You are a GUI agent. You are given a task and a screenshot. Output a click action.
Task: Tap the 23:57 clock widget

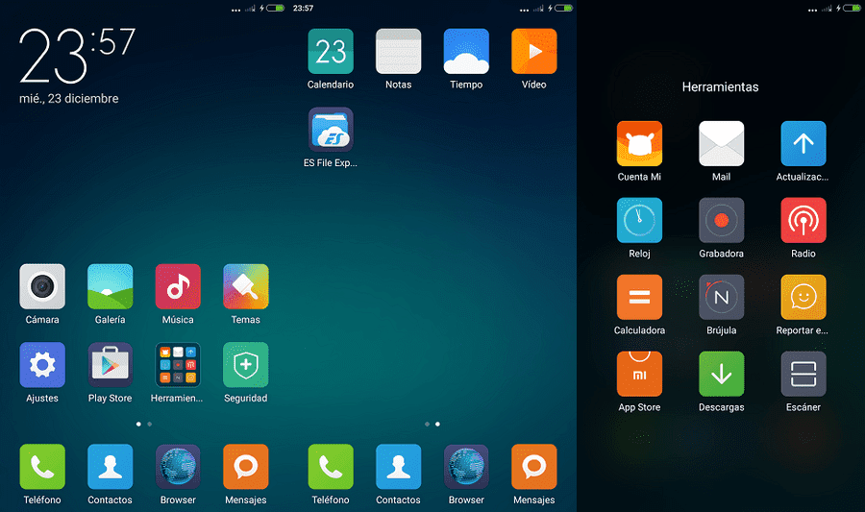click(77, 55)
